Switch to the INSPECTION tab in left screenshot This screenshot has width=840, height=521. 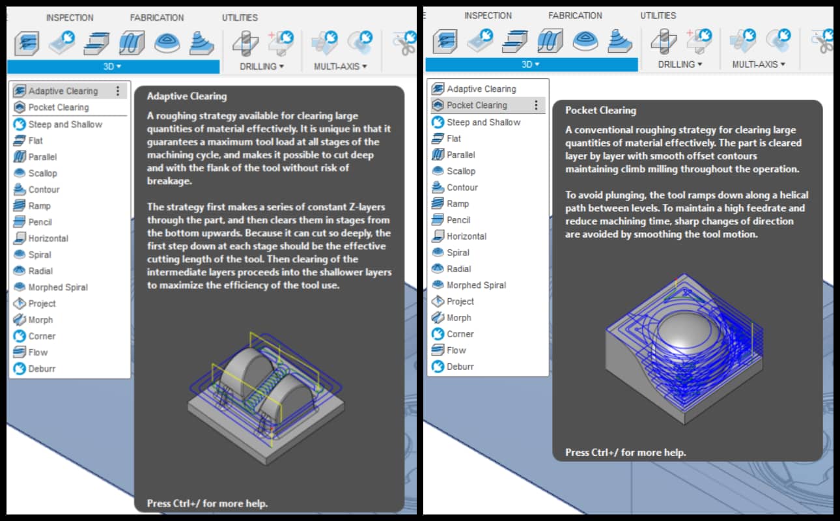point(70,18)
